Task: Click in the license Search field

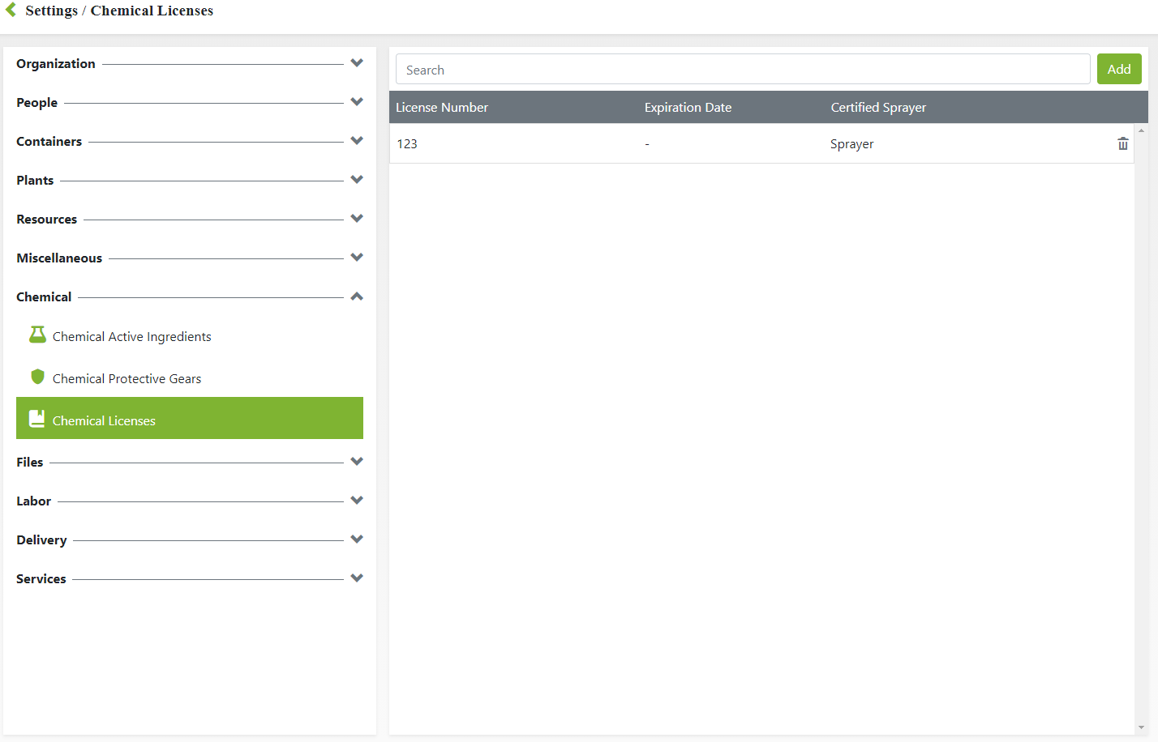Action: pyautogui.click(x=742, y=70)
